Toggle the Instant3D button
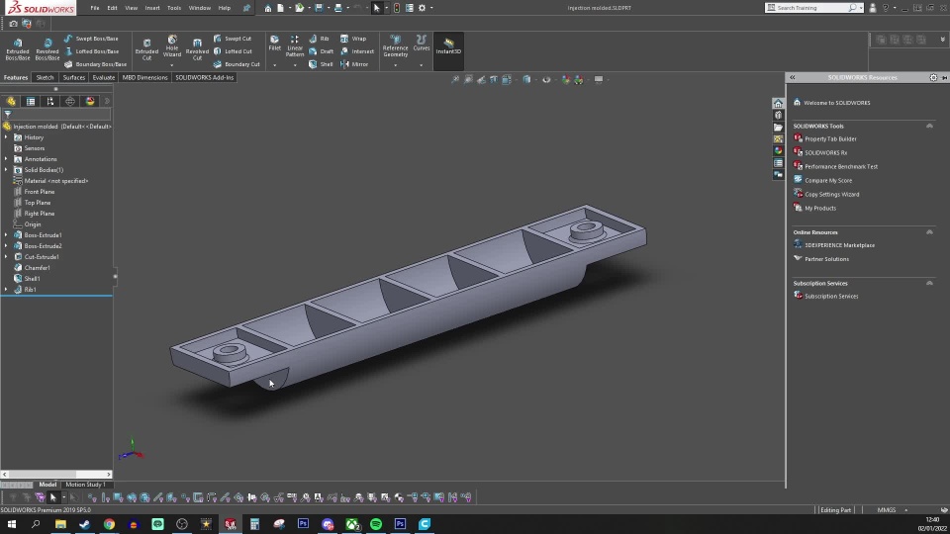950x534 pixels. pyautogui.click(x=448, y=45)
